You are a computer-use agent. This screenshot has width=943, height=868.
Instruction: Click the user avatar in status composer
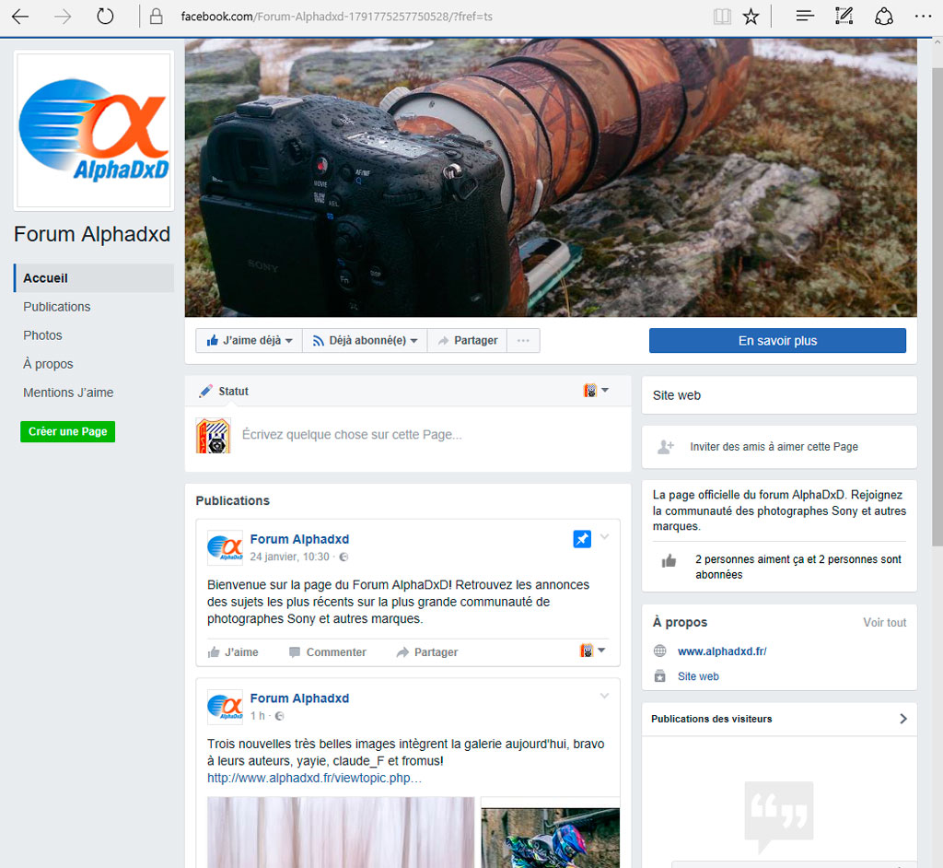[213, 435]
